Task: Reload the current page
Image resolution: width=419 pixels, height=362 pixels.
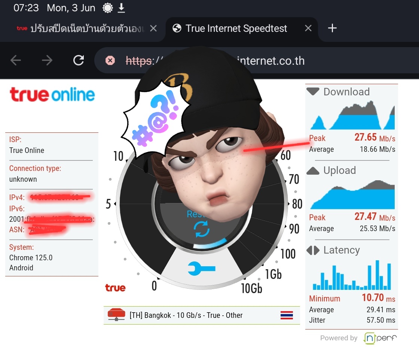Action: click(79, 60)
